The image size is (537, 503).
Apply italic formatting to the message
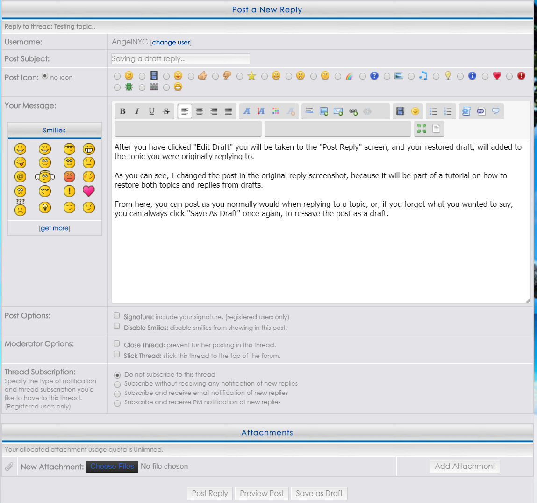point(137,111)
